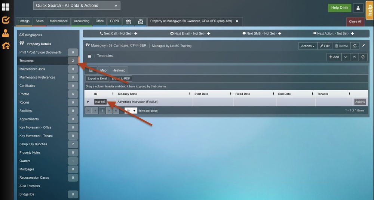This screenshot has width=374, height=200.
Task: Open the calendar tab icon
Action: coord(128,22)
